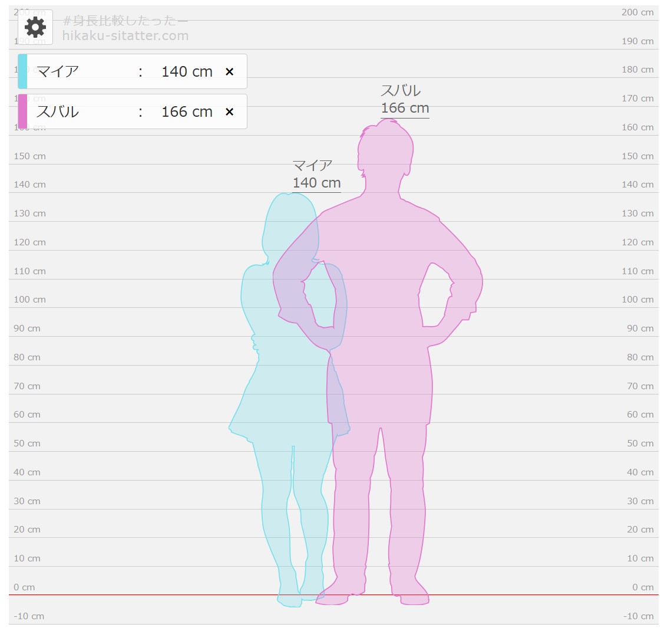
Task: Remove マイア with the × icon
Action: coord(230,71)
